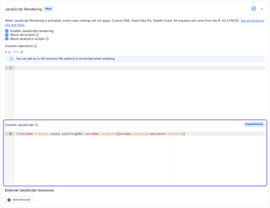Open the rendering info and FAQs link
The image size is (270, 208).
252,20
